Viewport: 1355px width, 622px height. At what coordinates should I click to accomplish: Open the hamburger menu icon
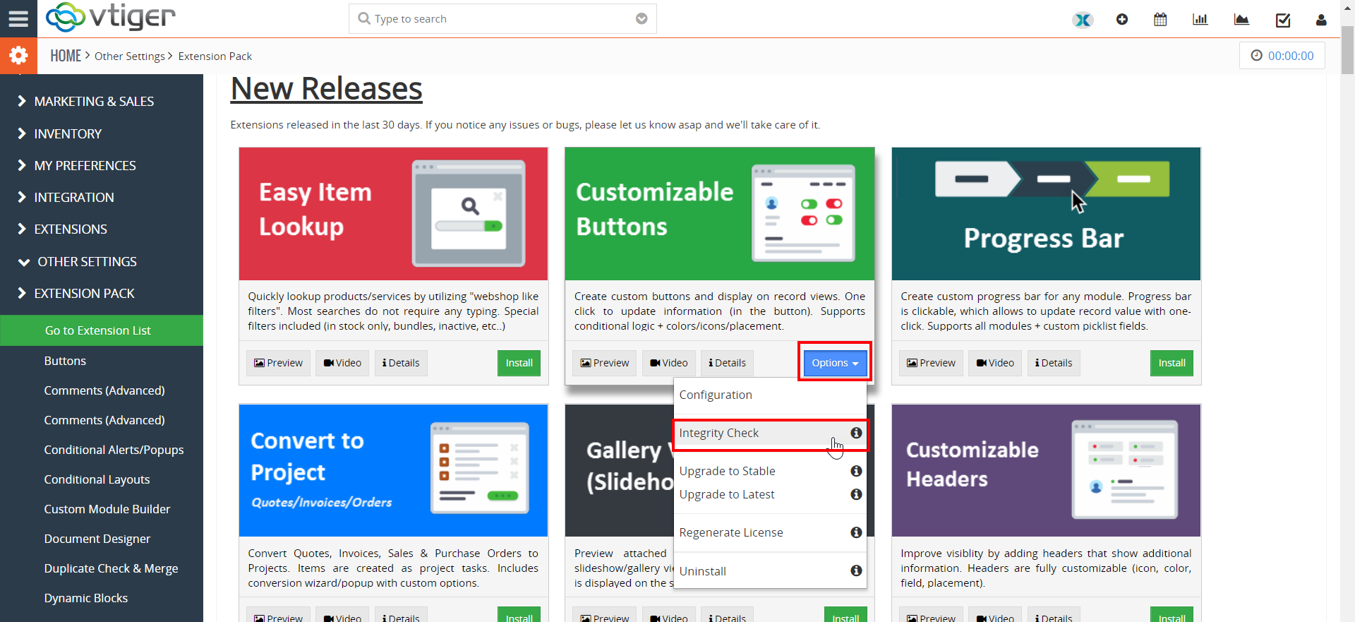pos(18,18)
